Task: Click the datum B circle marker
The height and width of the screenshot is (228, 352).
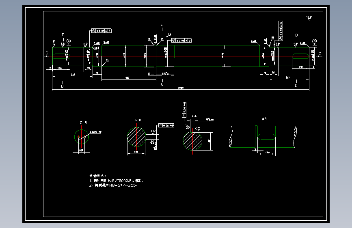Action: click(x=315, y=41)
